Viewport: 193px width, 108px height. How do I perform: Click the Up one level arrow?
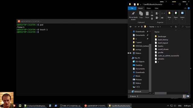pos(142,27)
